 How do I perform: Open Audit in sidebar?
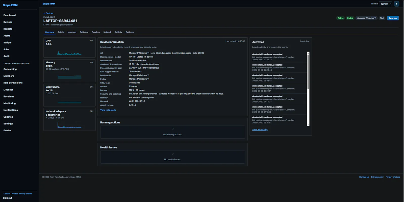coord(7,56)
